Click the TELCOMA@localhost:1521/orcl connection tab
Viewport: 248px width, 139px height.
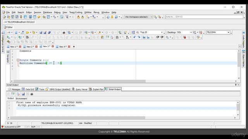[19, 22]
